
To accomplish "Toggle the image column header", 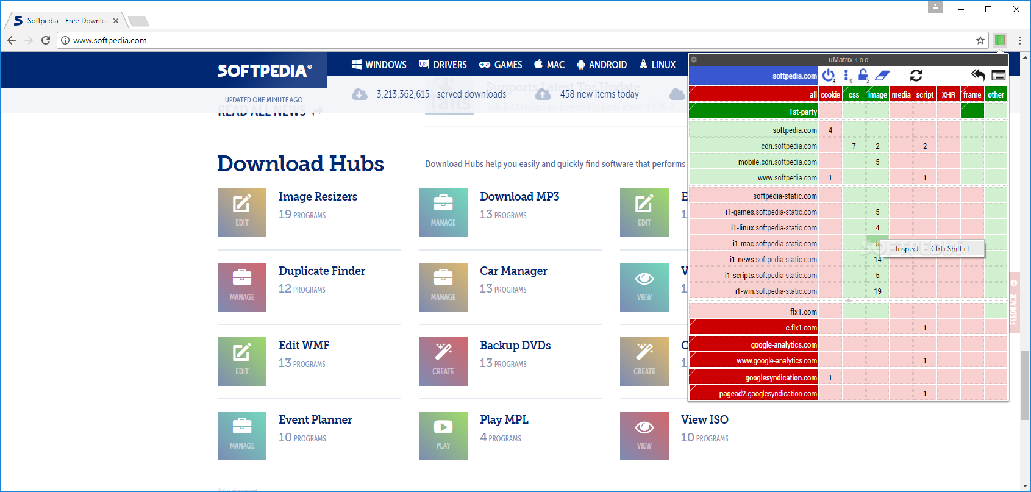I will click(x=878, y=94).
